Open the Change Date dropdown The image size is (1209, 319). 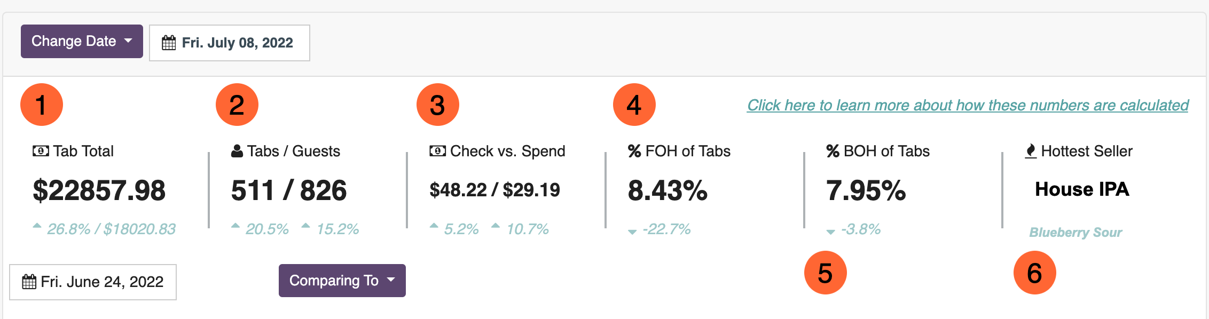(x=82, y=41)
